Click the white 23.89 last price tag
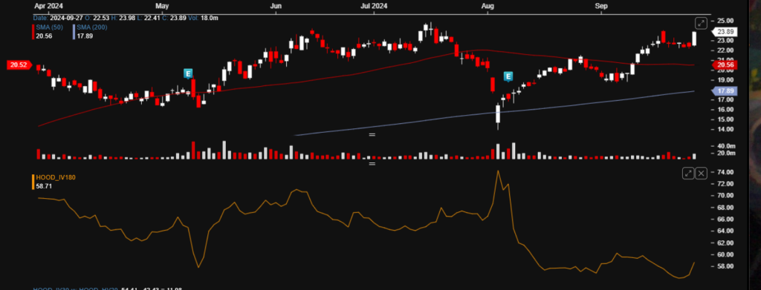This screenshot has height=290, width=761. pos(725,32)
